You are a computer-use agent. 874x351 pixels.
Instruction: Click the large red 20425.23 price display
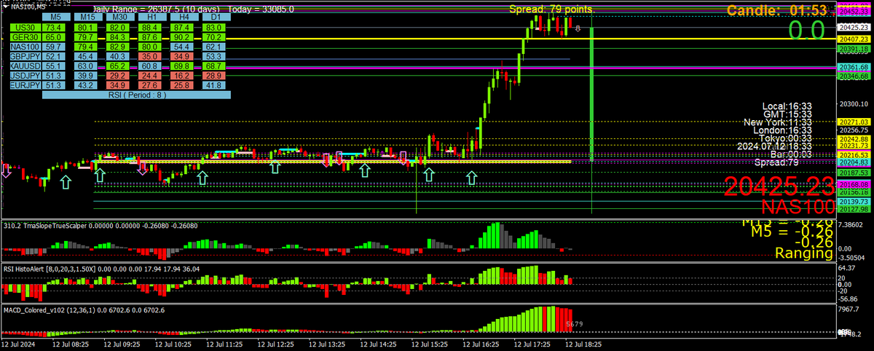(x=779, y=187)
